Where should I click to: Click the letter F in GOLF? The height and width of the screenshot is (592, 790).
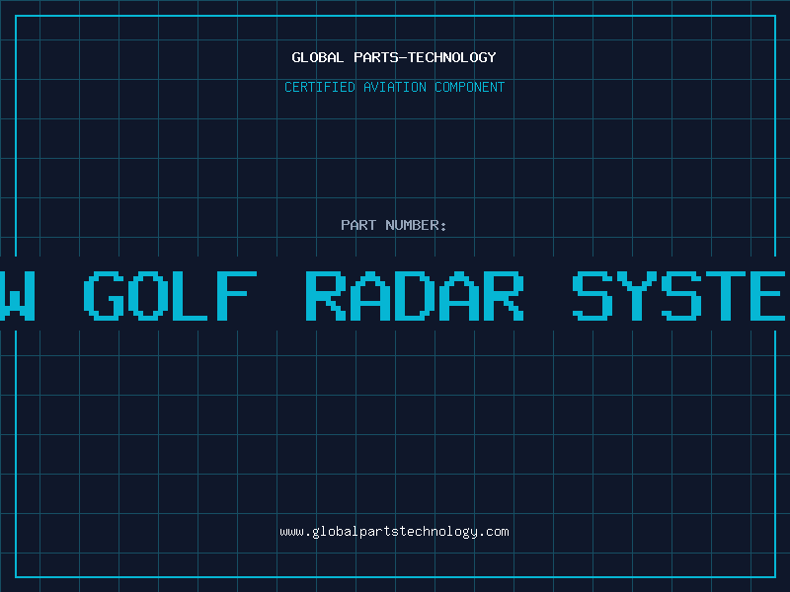point(237,296)
